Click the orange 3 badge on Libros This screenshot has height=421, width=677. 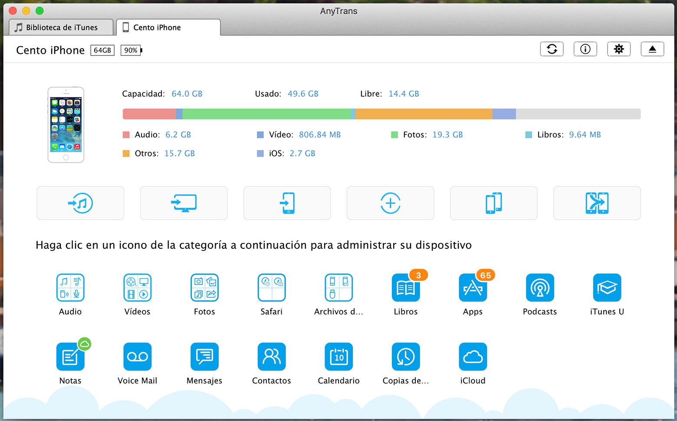(418, 275)
